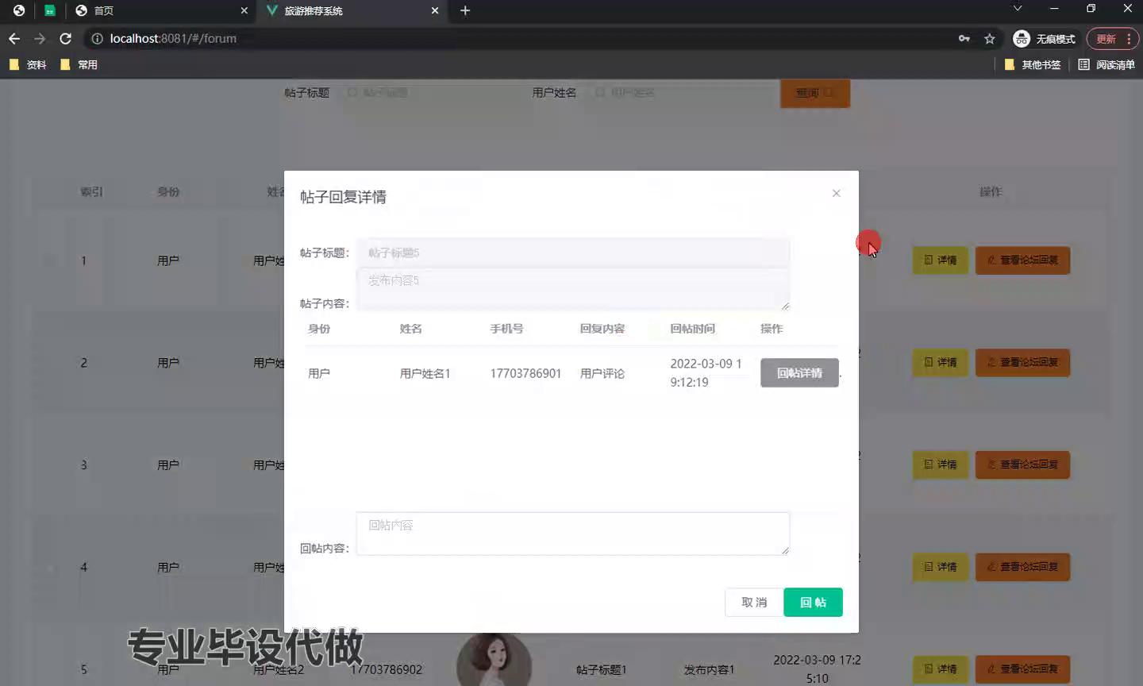This screenshot has height=686, width=1143.
Task: Open the 其他书签 bookmarks folder
Action: point(1033,64)
